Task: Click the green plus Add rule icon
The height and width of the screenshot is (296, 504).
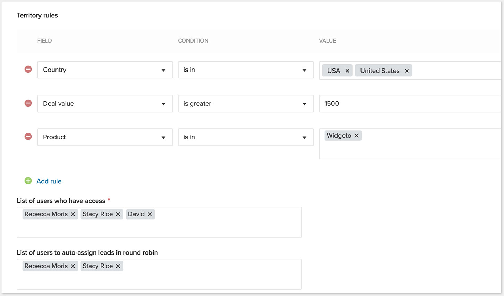Action: (28, 181)
